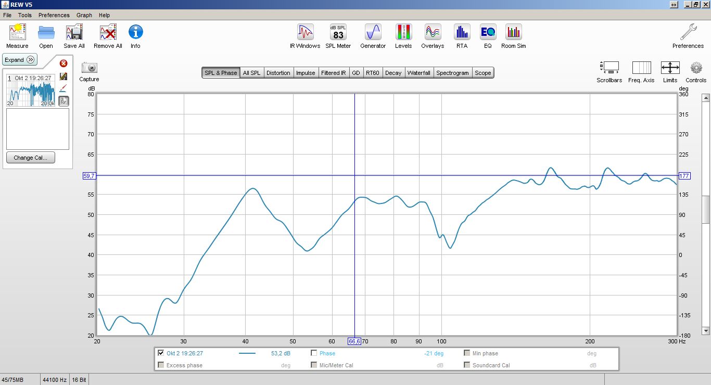The height and width of the screenshot is (385, 711).
Task: Remove measurement with red X icon
Action: 64,63
